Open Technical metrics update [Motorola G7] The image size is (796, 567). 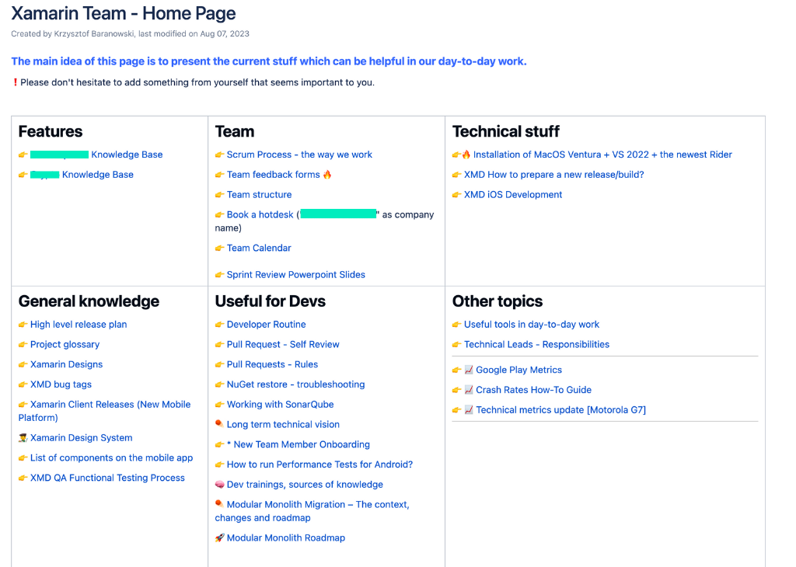click(x=561, y=410)
